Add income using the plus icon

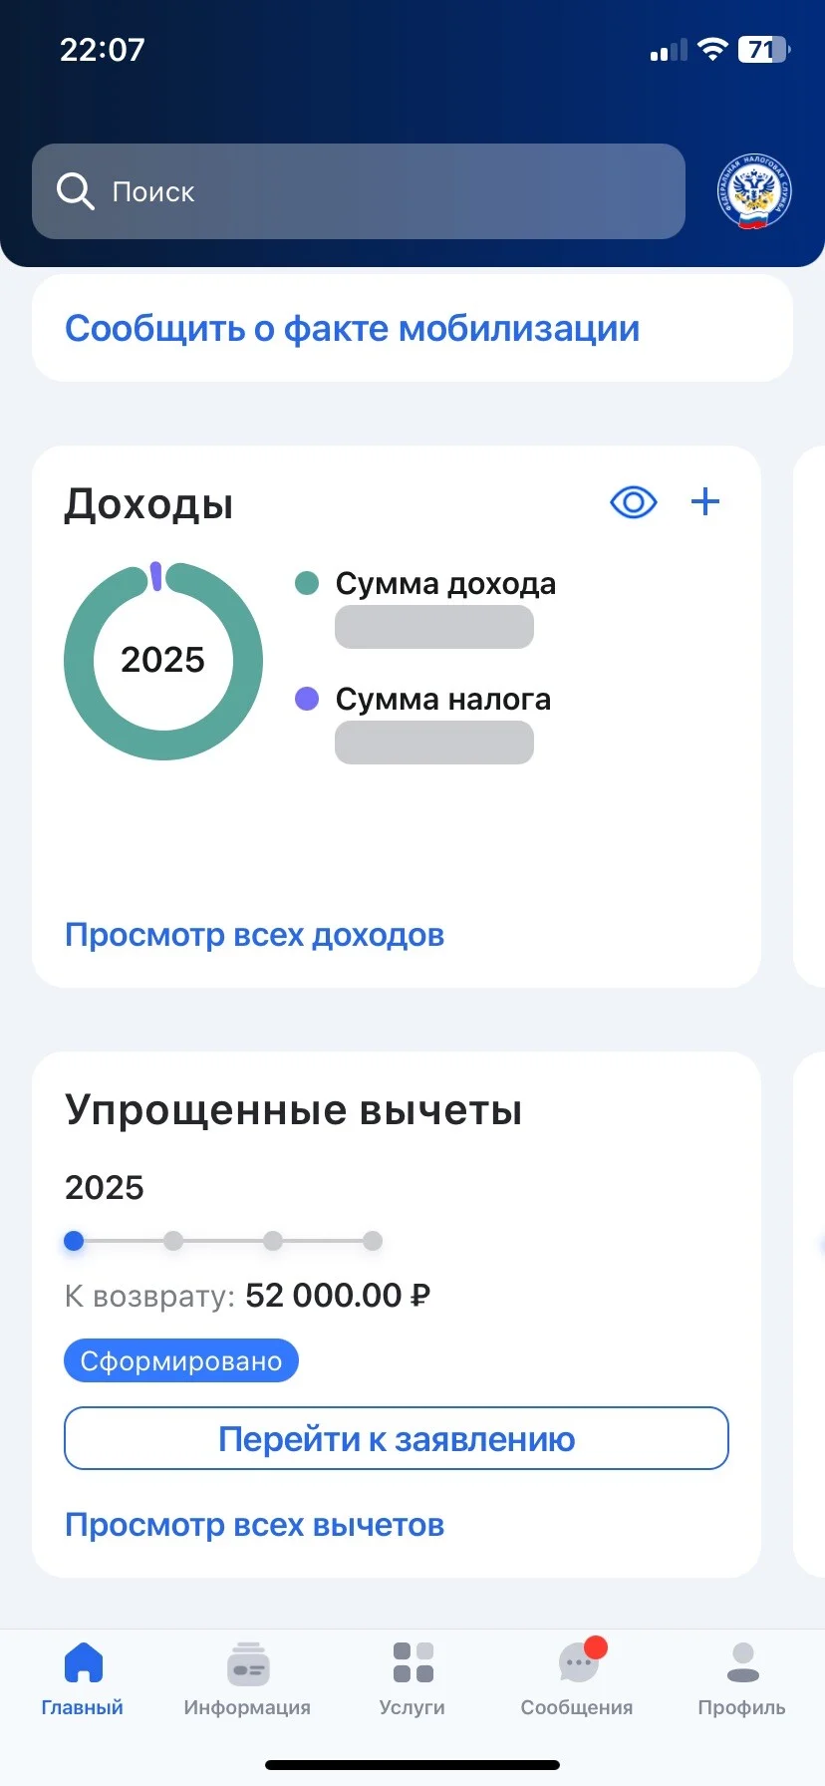click(x=705, y=501)
